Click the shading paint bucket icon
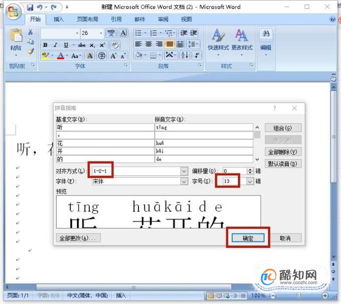The width and height of the screenshot is (341, 304). pyautogui.click(x=138, y=55)
